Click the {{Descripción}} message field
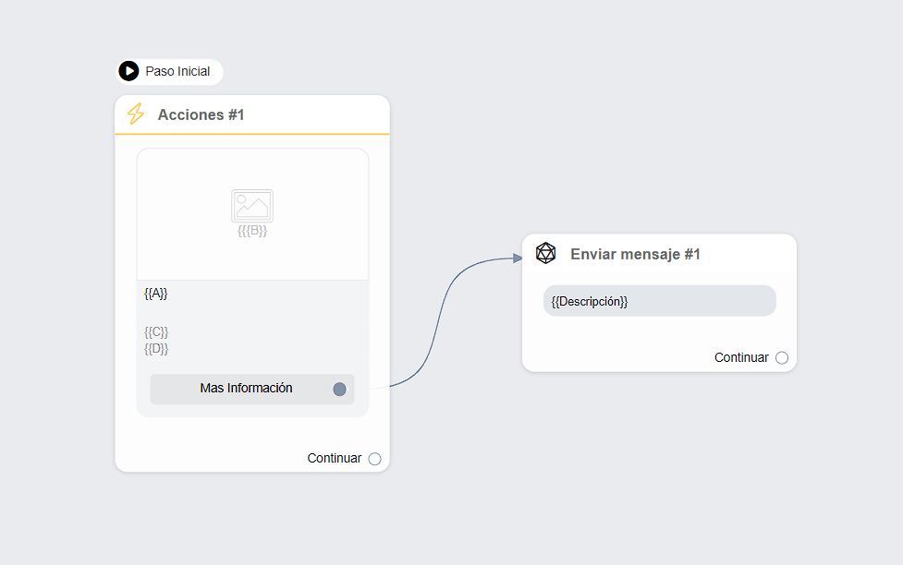The height and width of the screenshot is (565, 903). 659,301
